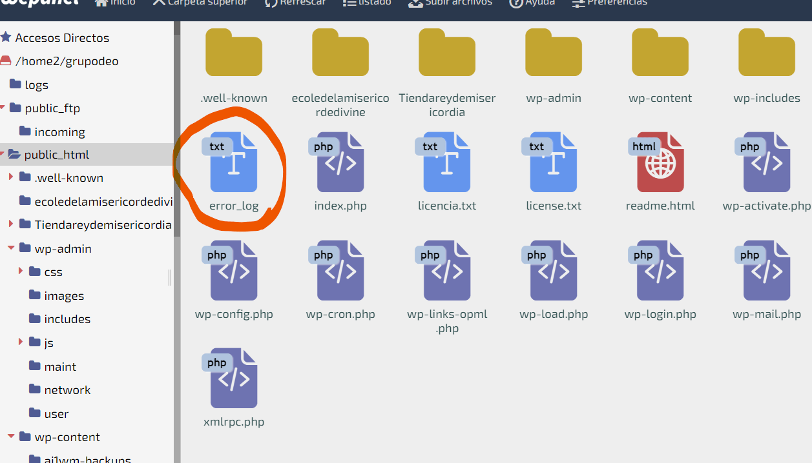This screenshot has height=463, width=812.
Task: Collapse the public_html tree node arrow
Action: click(3, 155)
